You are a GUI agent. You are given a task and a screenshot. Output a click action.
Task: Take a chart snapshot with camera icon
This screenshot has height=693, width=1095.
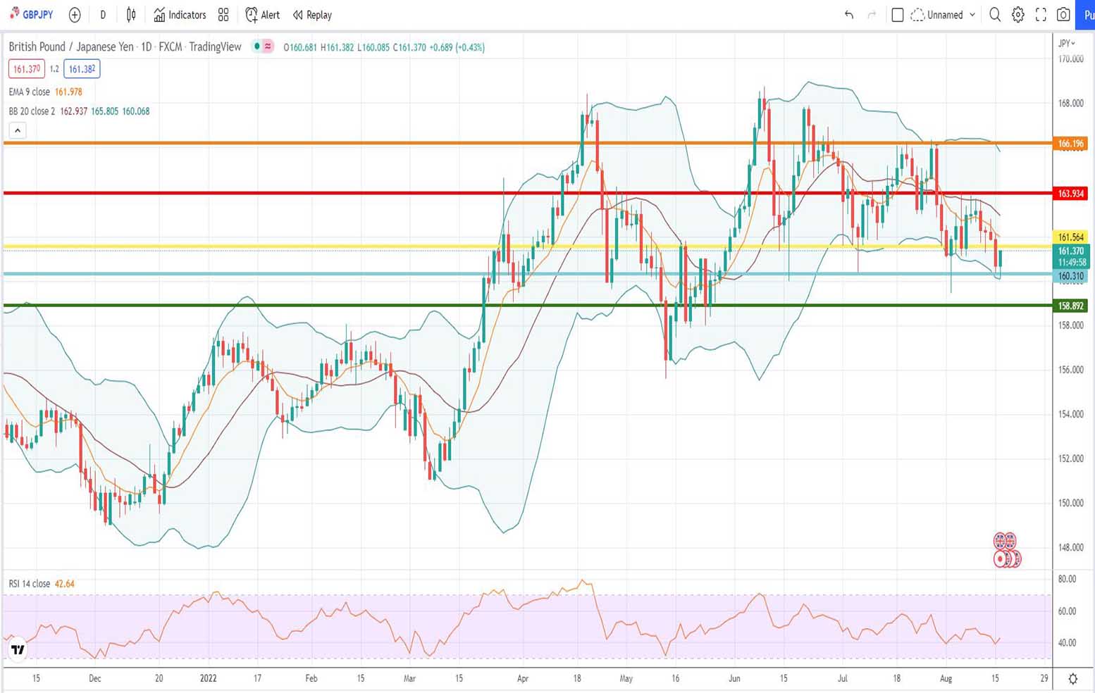[1063, 15]
